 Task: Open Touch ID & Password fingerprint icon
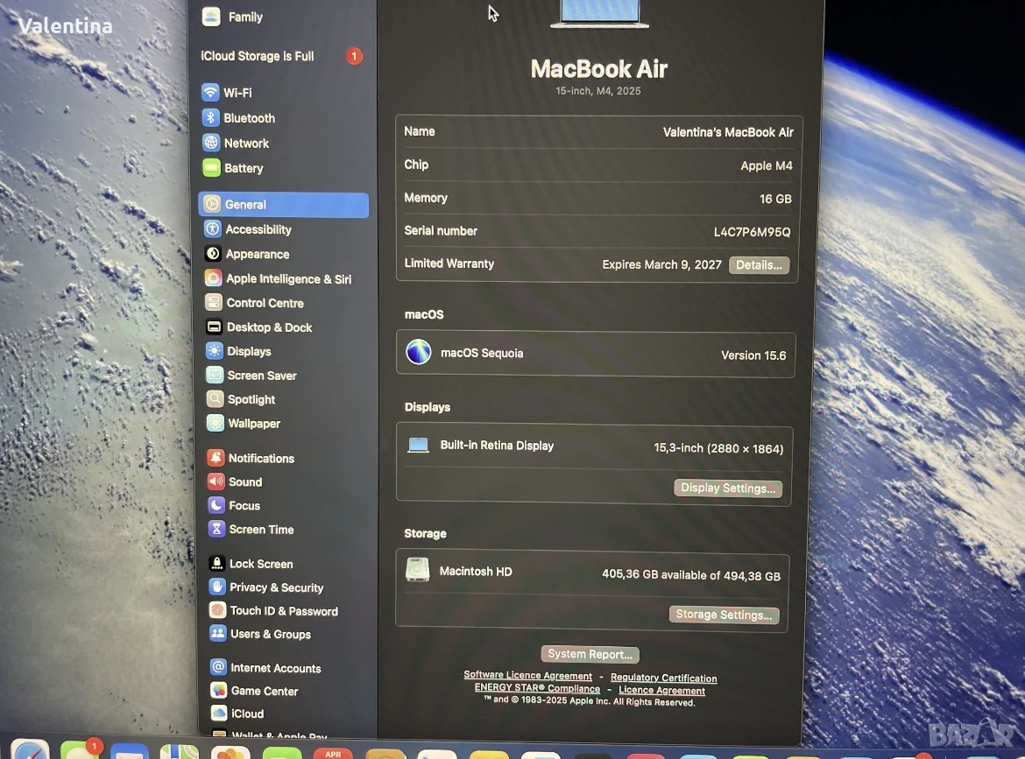[x=217, y=610]
